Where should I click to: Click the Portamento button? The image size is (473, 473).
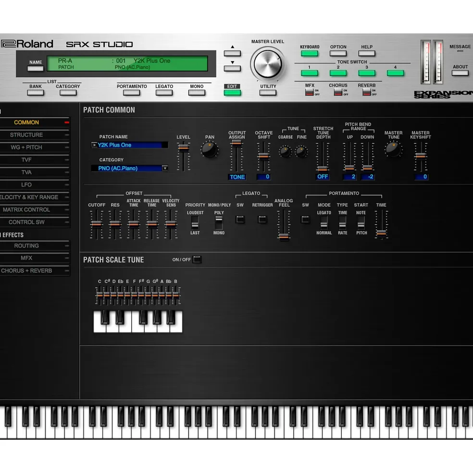[131, 93]
